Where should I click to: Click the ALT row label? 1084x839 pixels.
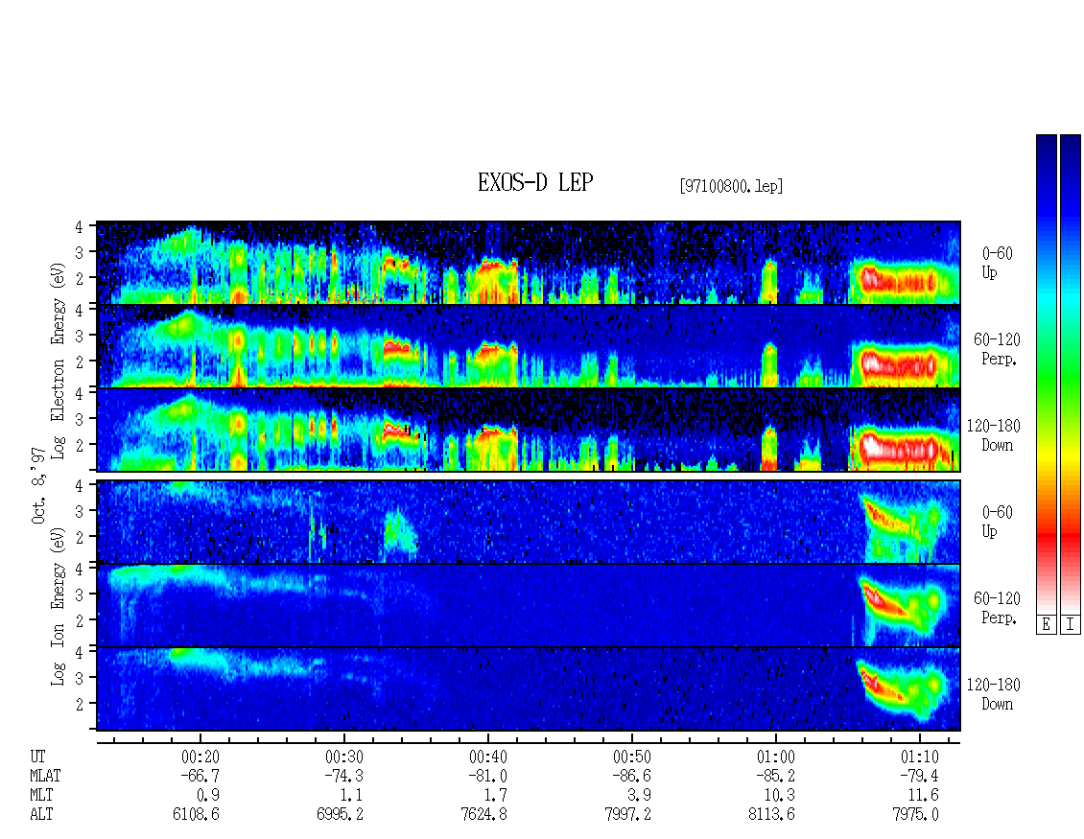click(x=41, y=815)
